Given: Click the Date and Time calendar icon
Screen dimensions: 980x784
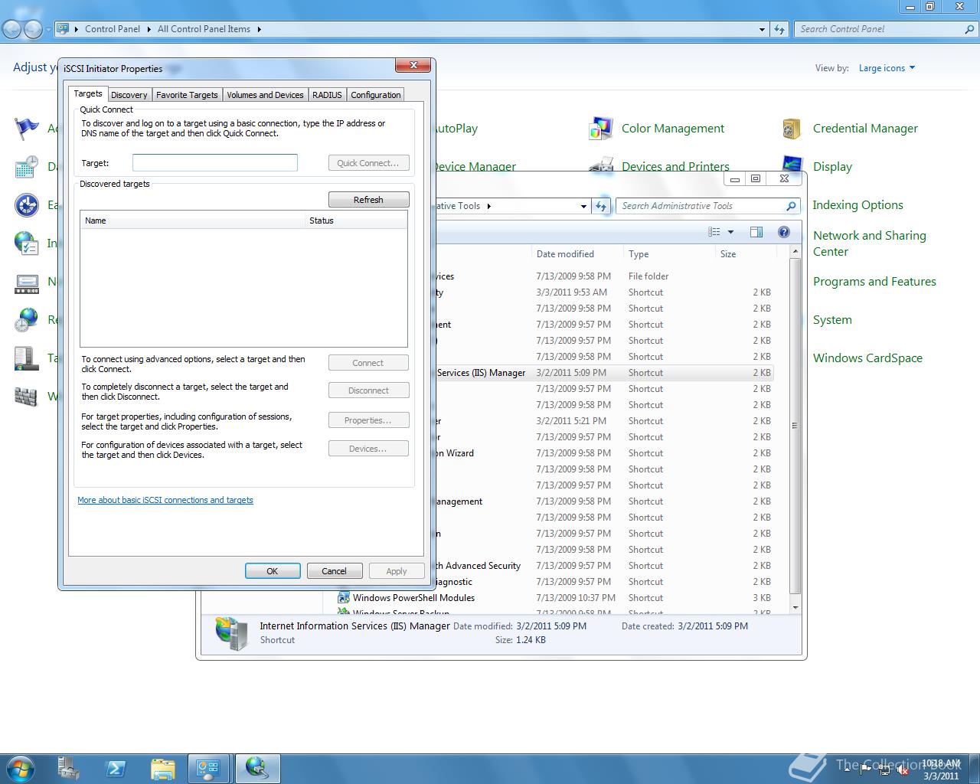Looking at the screenshot, I should 27,166.
